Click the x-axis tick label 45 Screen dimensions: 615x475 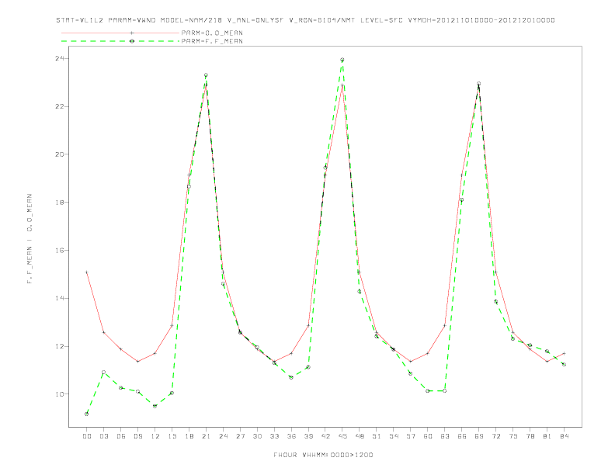(x=342, y=436)
